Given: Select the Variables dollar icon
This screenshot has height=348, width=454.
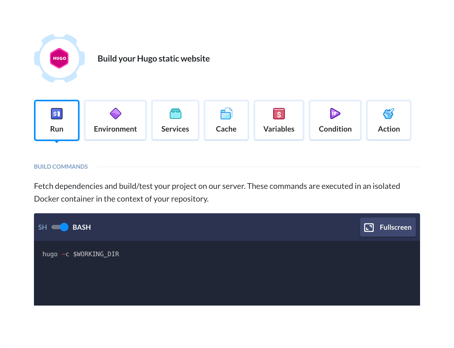Looking at the screenshot, I should [x=279, y=114].
